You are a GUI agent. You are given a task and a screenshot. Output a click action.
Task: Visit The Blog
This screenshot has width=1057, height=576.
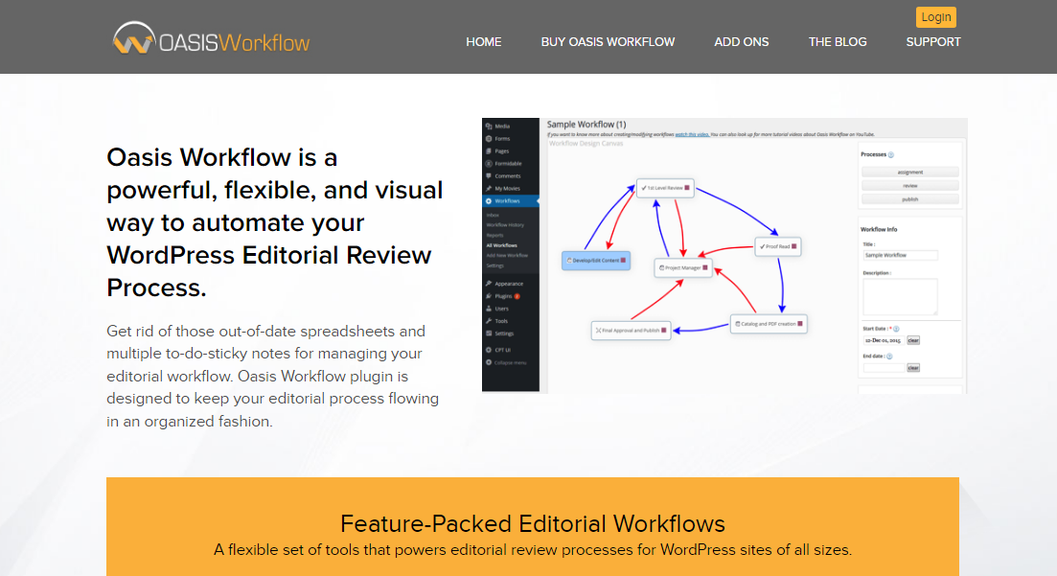[x=838, y=42]
